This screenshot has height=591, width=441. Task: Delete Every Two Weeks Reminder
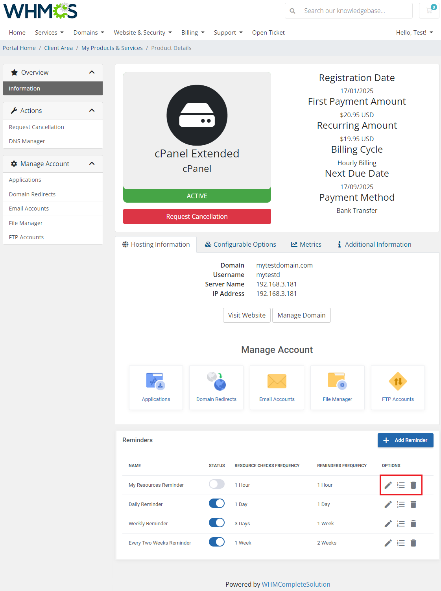click(413, 543)
